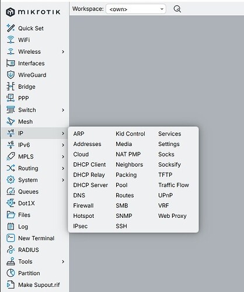This screenshot has height=292, width=244.
Task: Click the WiFi antenna icon
Action: click(x=11, y=40)
